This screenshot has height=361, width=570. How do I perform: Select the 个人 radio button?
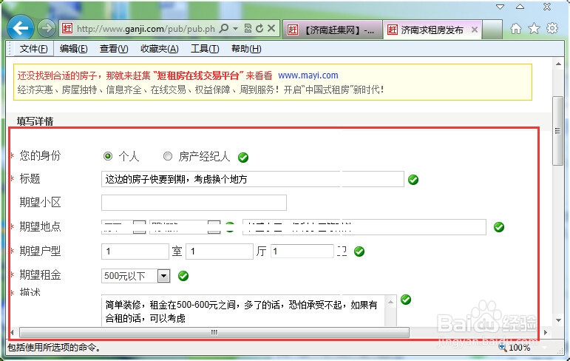click(108, 156)
